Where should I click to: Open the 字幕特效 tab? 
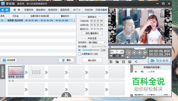(x=29, y=10)
